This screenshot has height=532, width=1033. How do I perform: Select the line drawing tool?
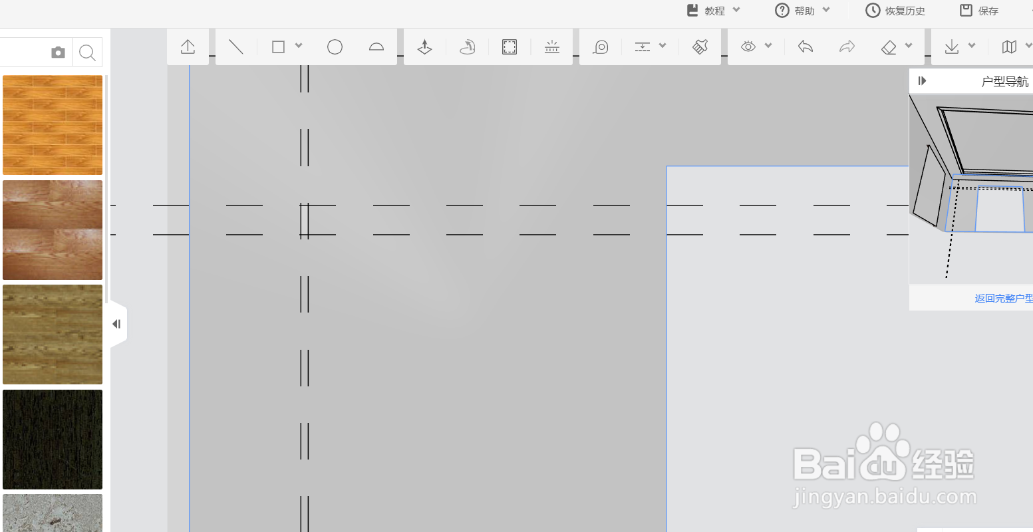click(x=236, y=47)
